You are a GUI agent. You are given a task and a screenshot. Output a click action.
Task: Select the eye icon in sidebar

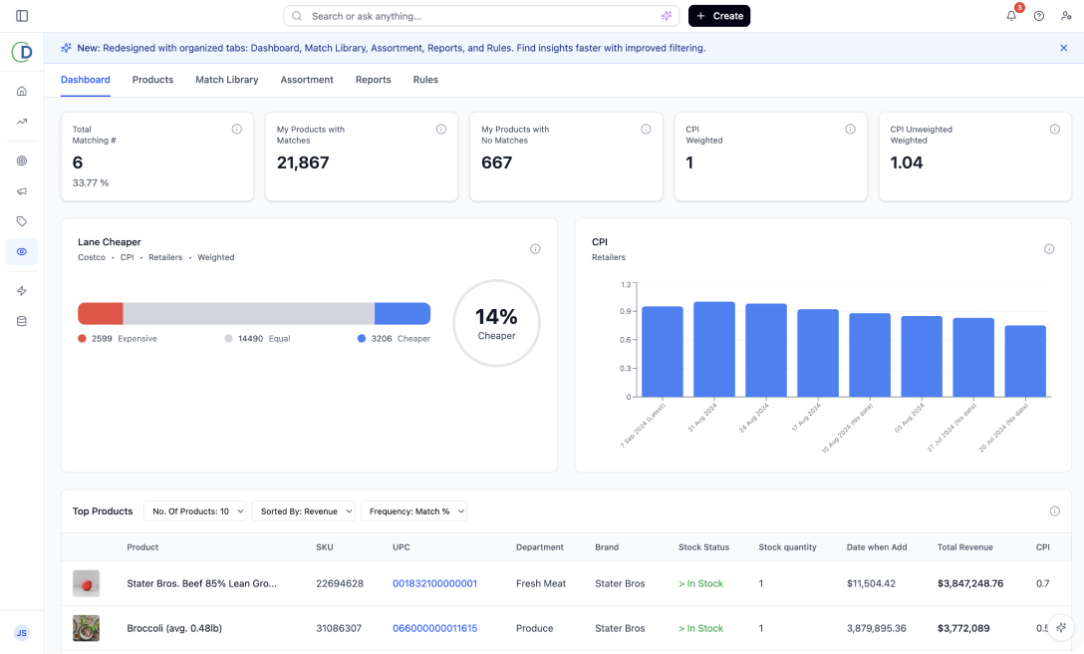click(x=22, y=252)
